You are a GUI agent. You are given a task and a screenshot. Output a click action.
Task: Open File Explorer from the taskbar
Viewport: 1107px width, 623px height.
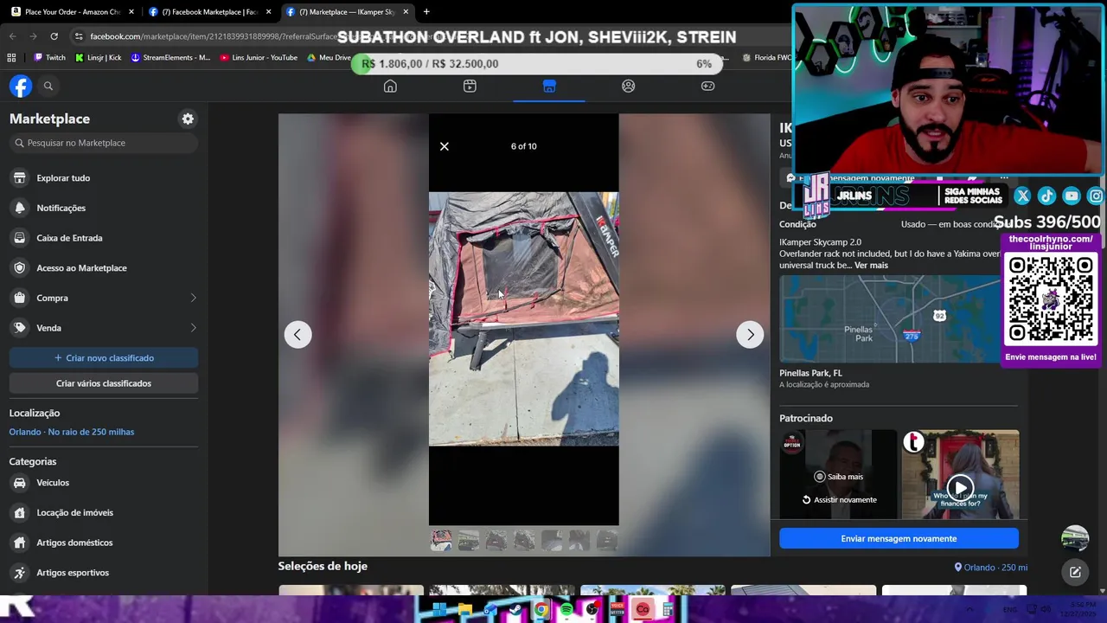pyautogui.click(x=464, y=610)
